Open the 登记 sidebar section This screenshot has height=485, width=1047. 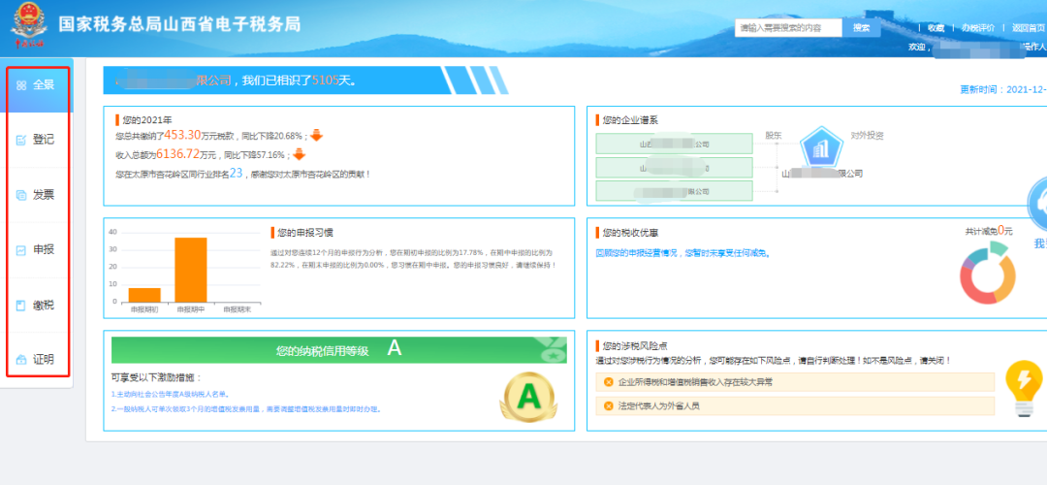click(x=38, y=141)
